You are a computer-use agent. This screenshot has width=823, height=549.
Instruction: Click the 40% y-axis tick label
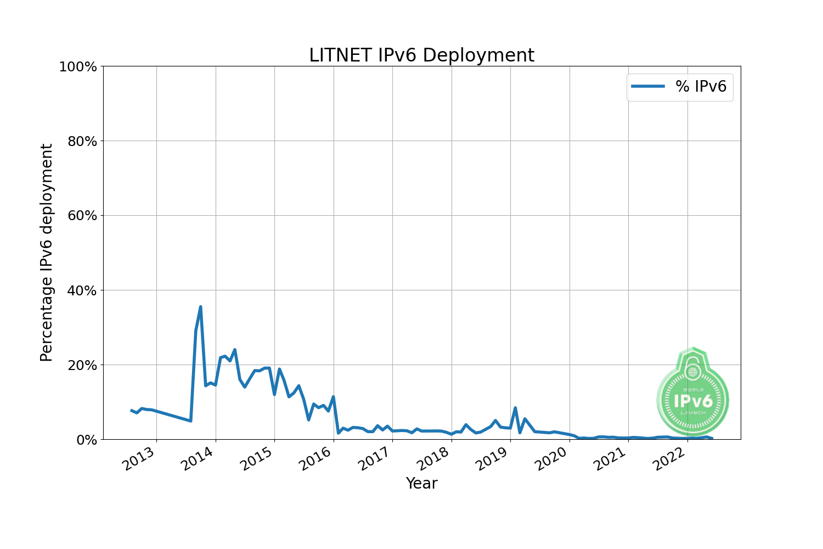coord(81,290)
